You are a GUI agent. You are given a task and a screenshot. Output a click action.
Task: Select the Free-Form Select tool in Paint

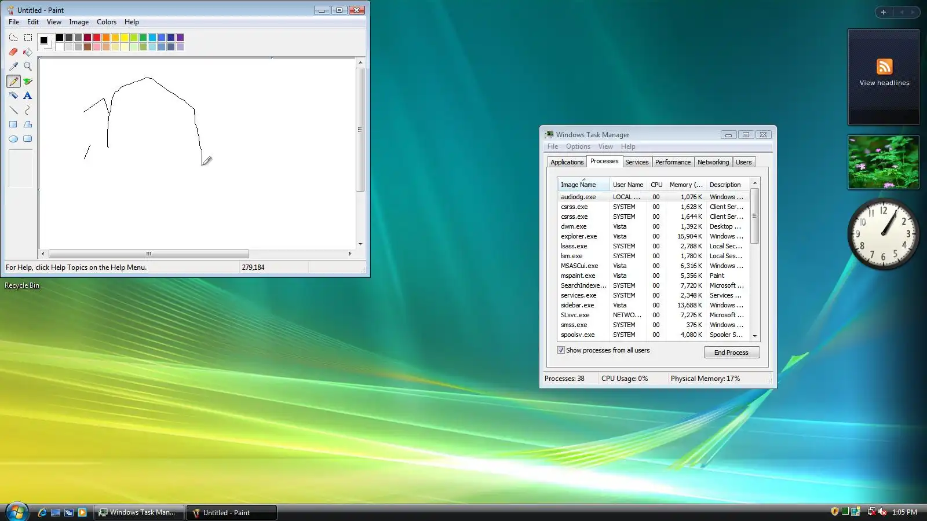[x=13, y=38]
